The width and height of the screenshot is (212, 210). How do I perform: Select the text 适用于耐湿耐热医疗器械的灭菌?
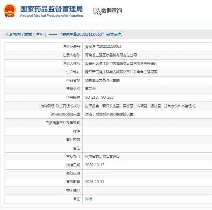click(x=109, y=114)
